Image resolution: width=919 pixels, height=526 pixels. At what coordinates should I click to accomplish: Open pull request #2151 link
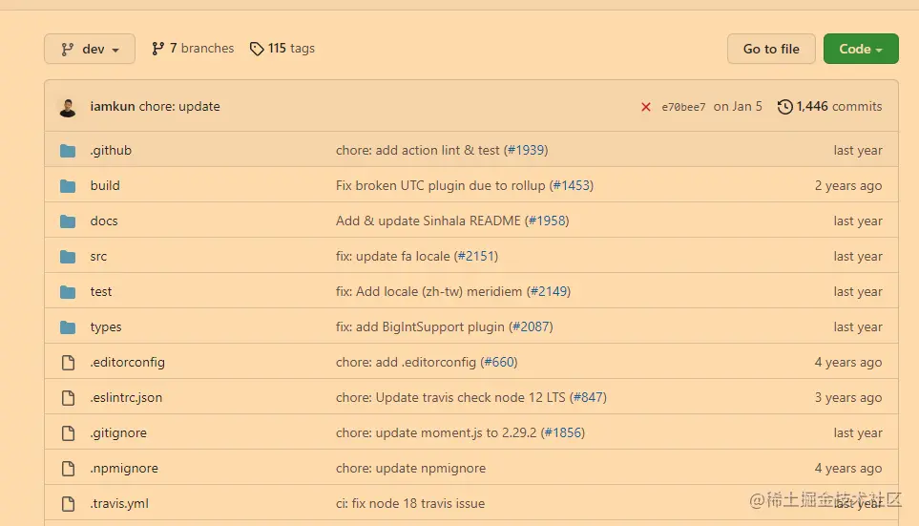476,257
